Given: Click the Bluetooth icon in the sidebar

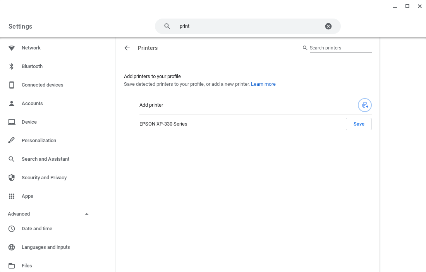Looking at the screenshot, I should [12, 66].
